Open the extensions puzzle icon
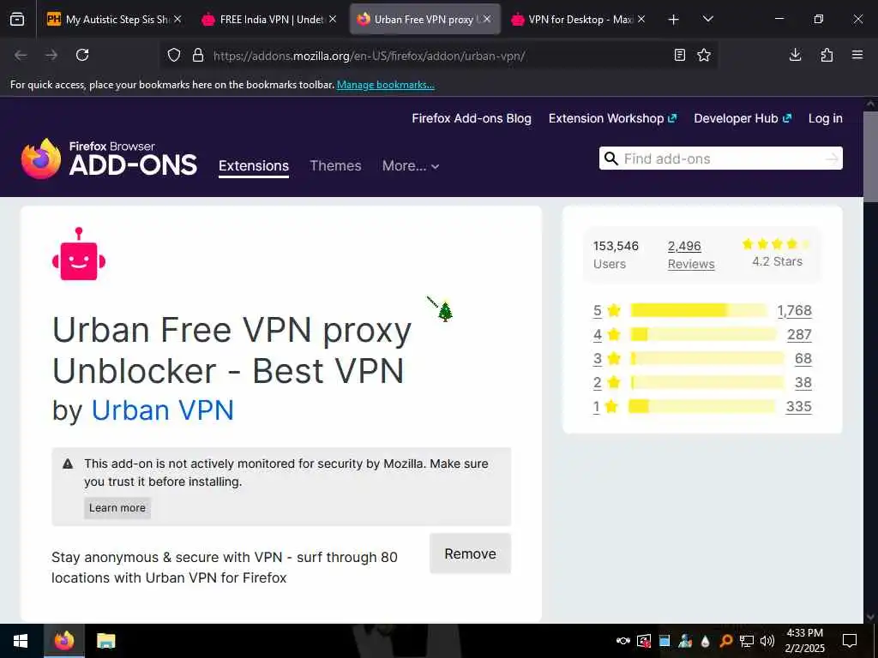 827,55
